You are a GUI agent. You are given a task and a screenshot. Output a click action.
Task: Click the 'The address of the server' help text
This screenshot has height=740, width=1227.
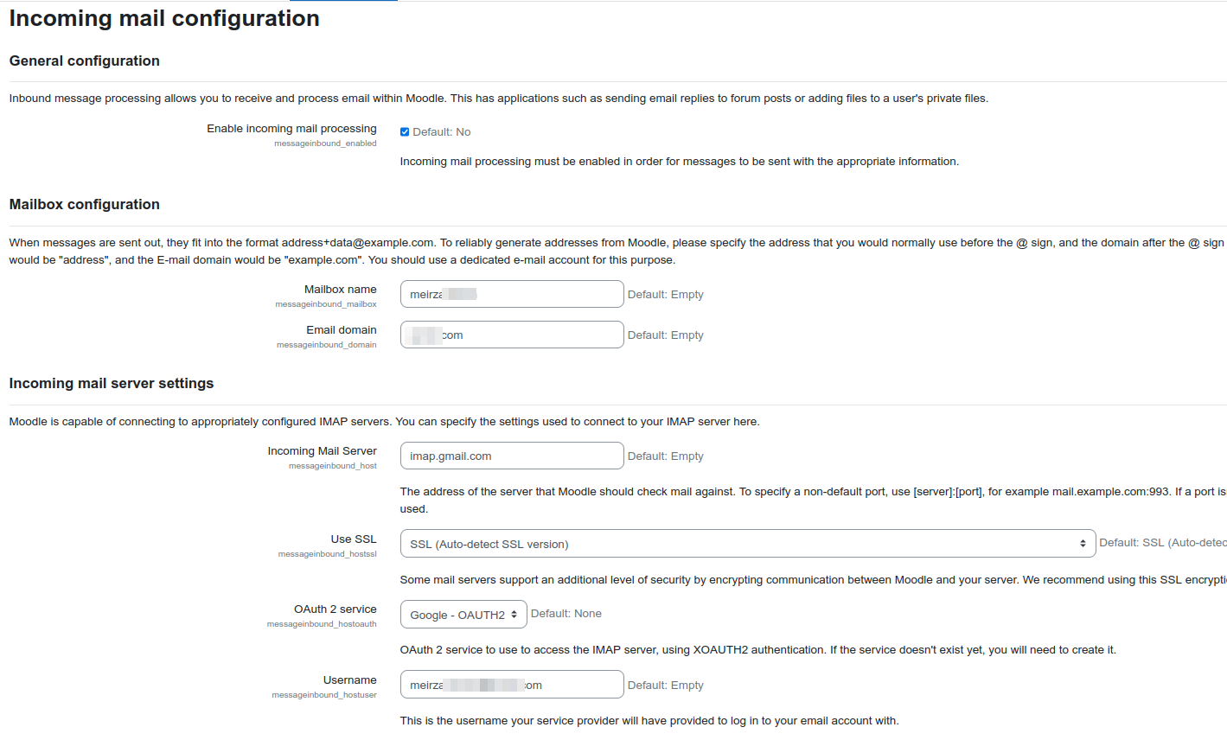813,500
